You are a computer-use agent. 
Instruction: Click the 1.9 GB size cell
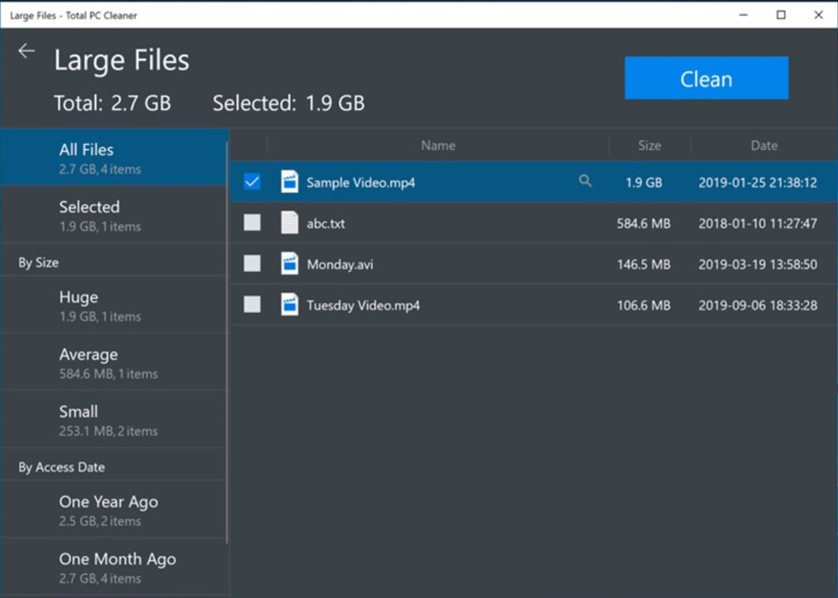(x=644, y=182)
